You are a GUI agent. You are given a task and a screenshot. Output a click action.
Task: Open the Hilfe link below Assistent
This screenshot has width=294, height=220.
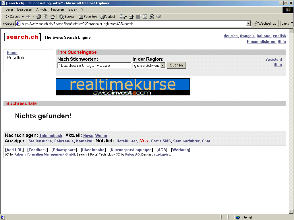click(x=278, y=65)
